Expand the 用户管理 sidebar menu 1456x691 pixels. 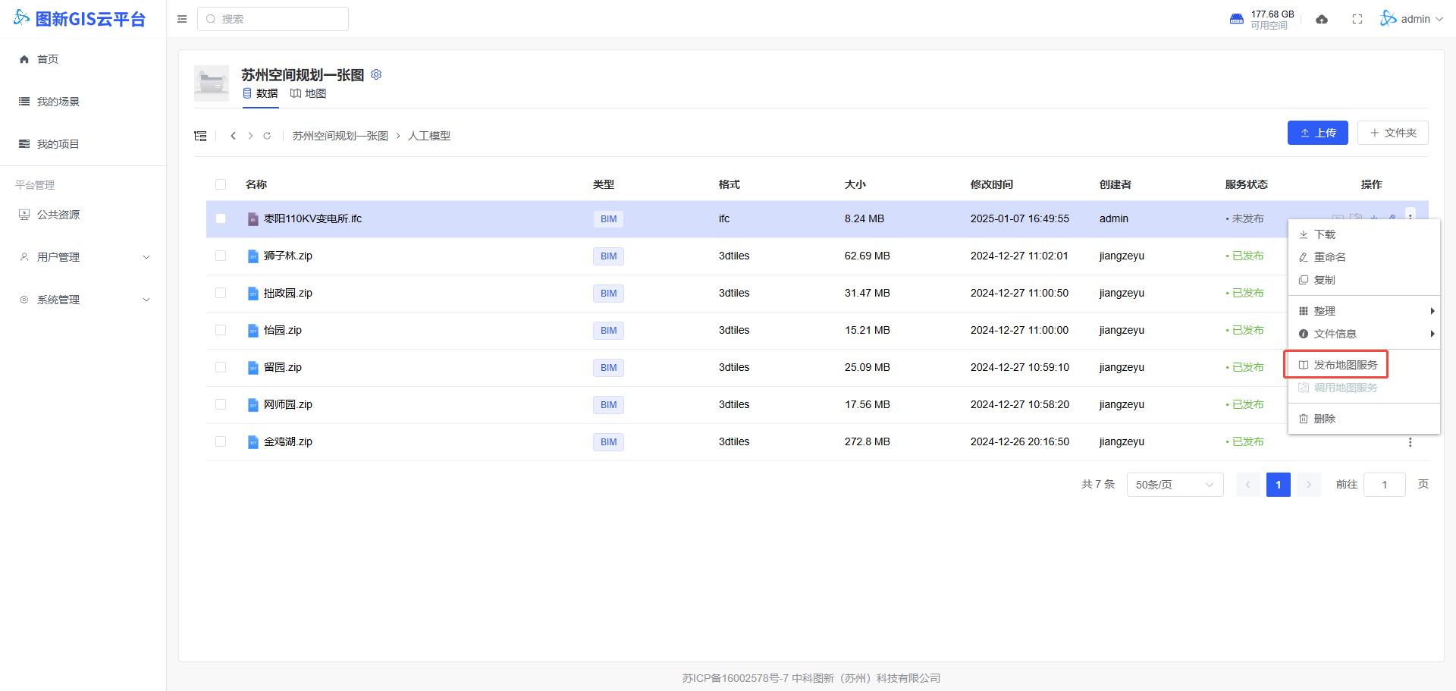point(83,257)
